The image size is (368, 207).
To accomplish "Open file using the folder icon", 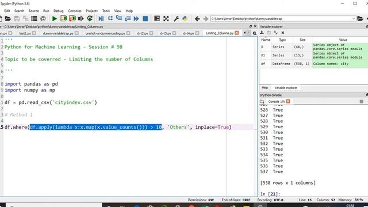I will 7,18.
